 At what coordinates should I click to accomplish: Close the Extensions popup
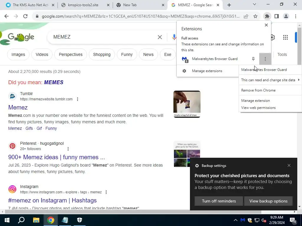[266, 25]
